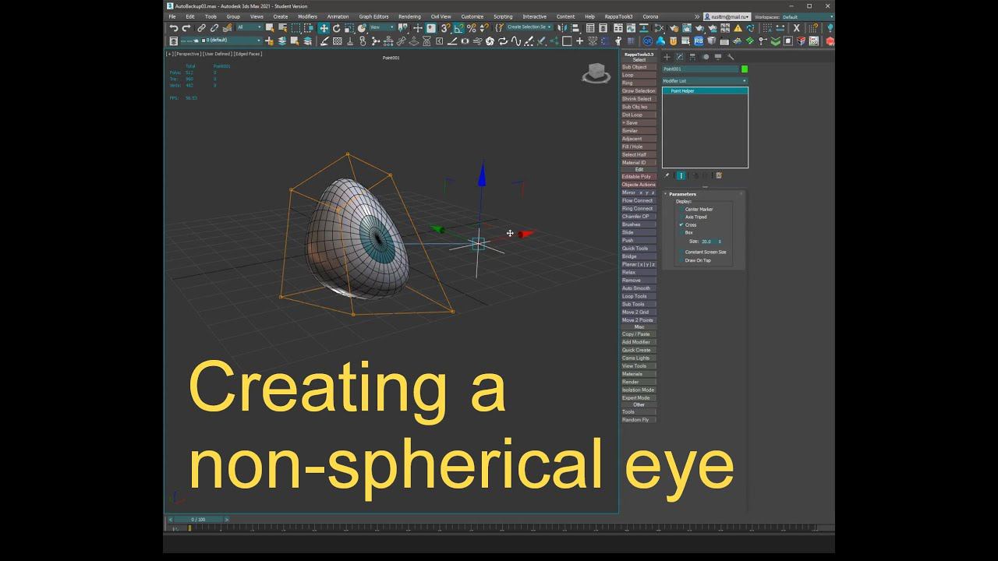Open the Corona menu
998x561 pixels.
[x=650, y=16]
